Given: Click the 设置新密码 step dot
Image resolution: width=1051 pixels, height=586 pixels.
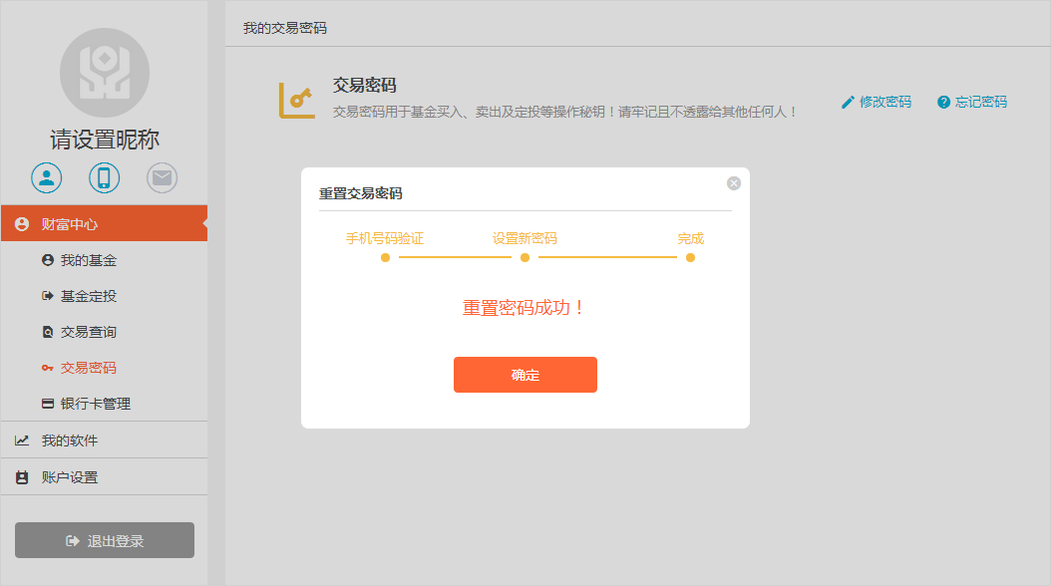Looking at the screenshot, I should tap(525, 257).
